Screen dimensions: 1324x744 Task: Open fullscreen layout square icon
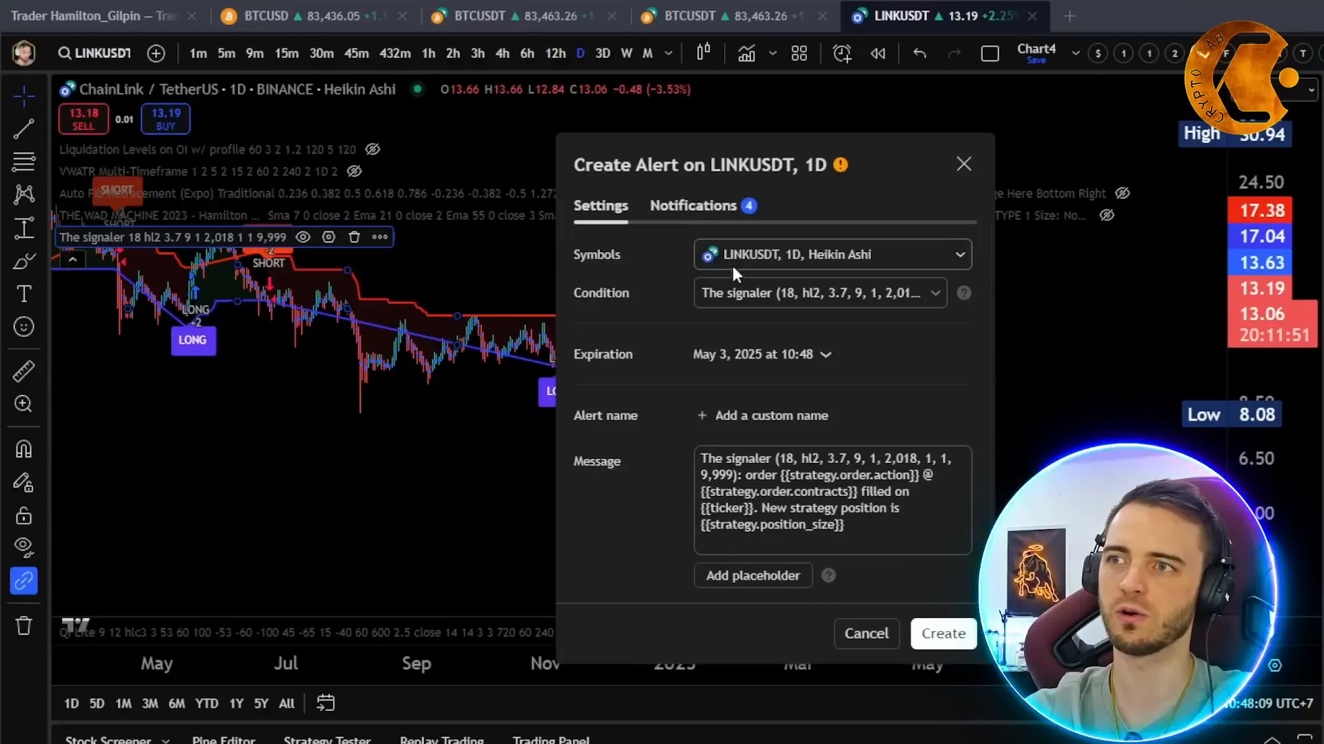click(990, 53)
